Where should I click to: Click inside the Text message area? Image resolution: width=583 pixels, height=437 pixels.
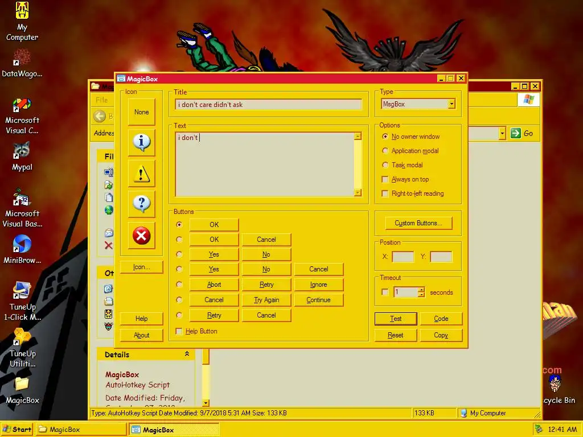tap(264, 164)
